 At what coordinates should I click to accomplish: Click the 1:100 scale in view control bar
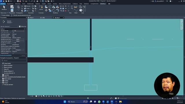tap(32, 96)
